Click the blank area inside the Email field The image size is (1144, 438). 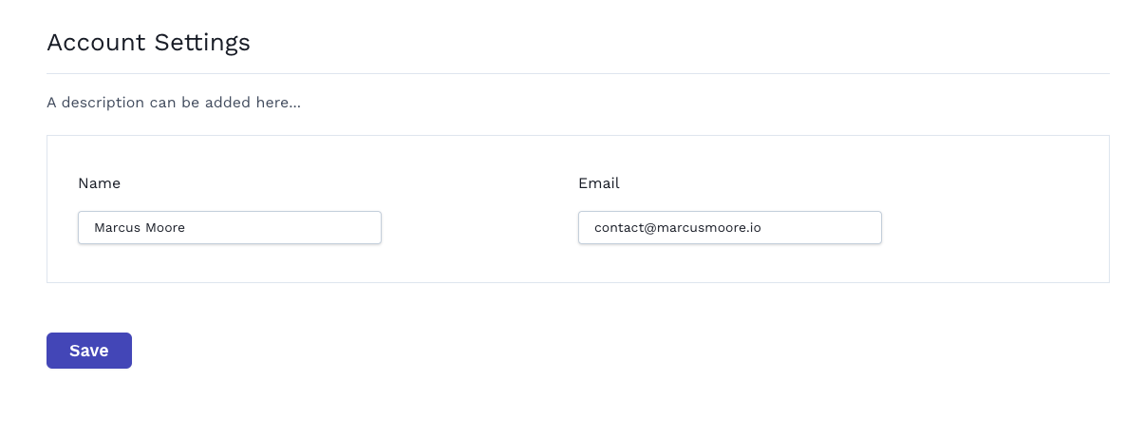pyautogui.click(x=821, y=228)
